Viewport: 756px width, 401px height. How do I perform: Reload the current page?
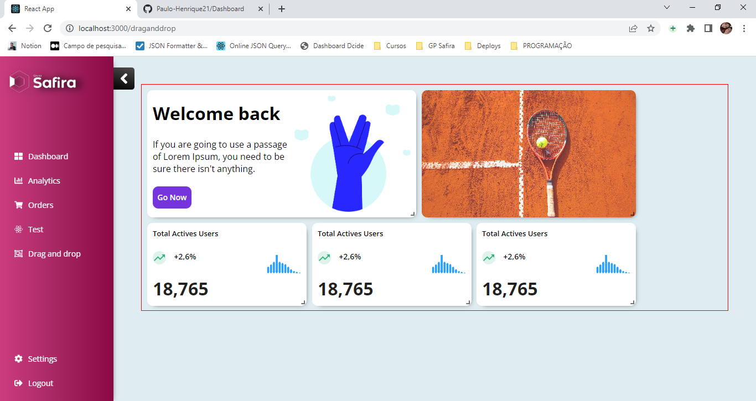(x=48, y=28)
